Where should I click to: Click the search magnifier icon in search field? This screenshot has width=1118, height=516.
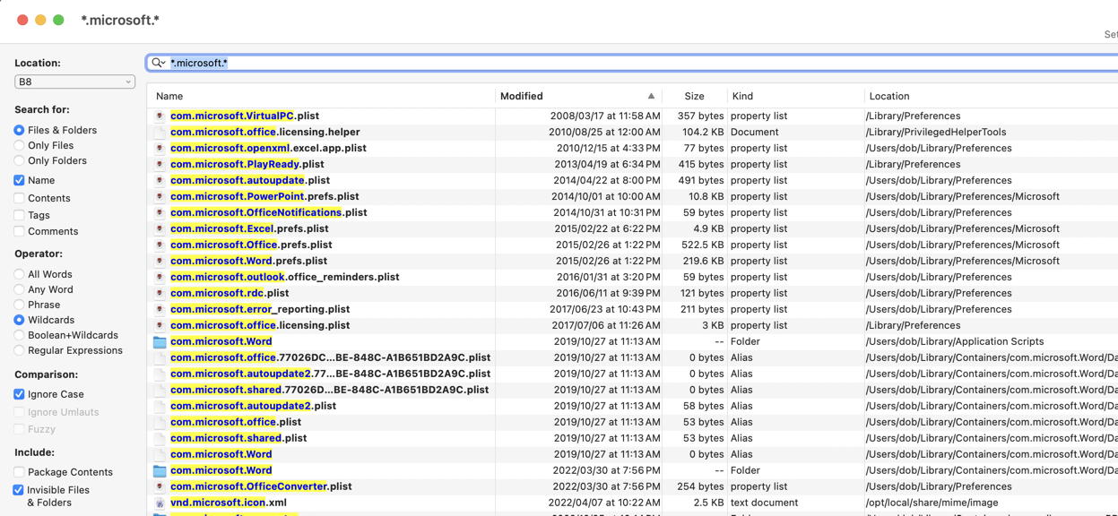click(x=158, y=63)
